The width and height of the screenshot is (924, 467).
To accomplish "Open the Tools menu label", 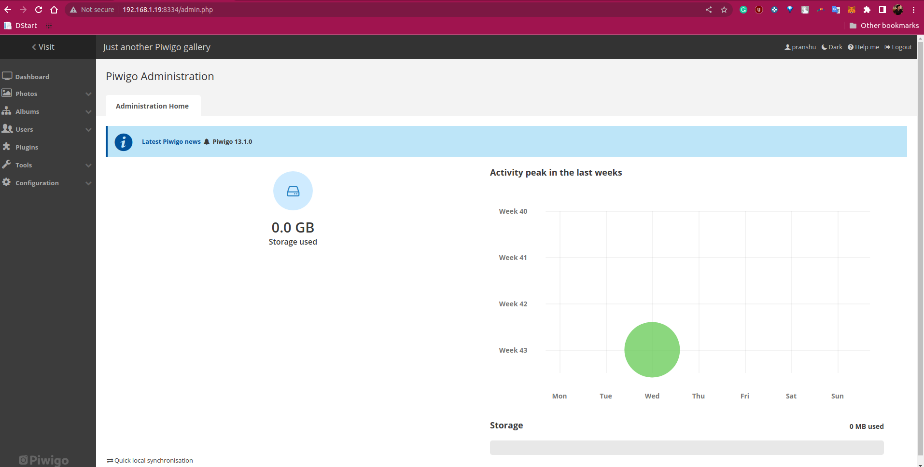I will [24, 165].
